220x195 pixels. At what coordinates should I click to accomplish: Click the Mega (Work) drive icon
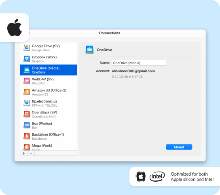point(27,147)
